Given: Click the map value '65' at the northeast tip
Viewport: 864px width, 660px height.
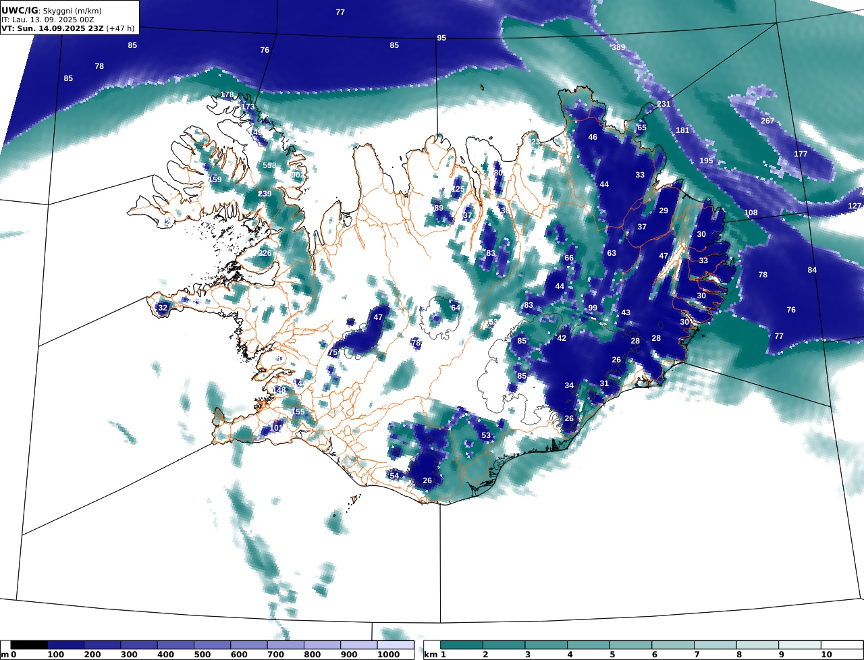Looking at the screenshot, I should point(642,128).
